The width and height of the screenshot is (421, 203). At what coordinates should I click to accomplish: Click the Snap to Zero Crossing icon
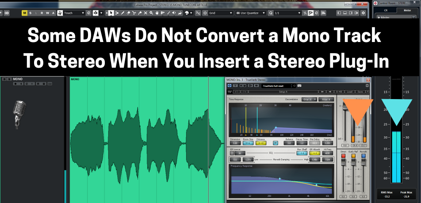[x=198, y=13]
